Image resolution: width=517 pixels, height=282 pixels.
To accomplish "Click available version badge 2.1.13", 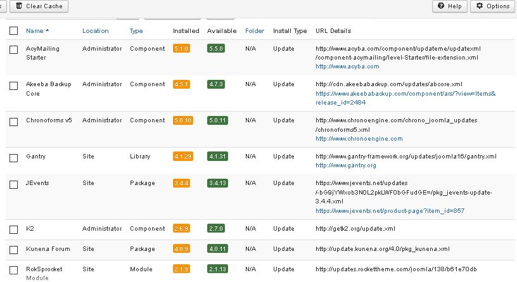I will (217, 269).
